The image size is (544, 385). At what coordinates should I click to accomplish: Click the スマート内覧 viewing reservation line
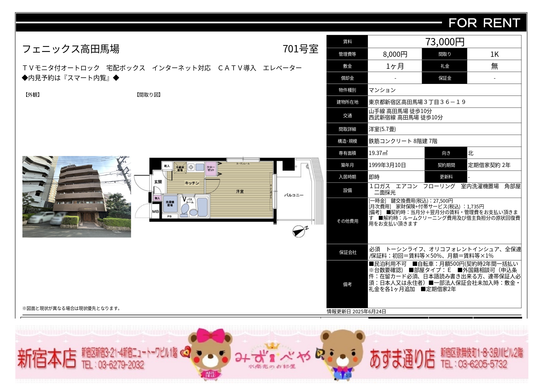[71, 78]
